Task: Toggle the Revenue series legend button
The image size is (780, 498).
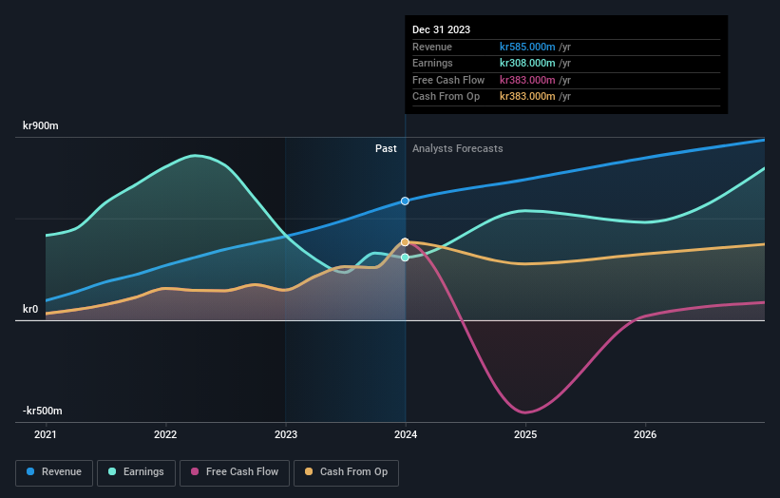Action: click(54, 472)
